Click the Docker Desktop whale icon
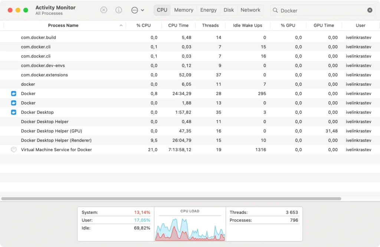 [x=14, y=112]
